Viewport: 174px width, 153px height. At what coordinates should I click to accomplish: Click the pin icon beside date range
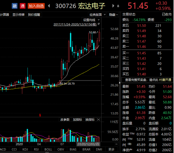point(98,24)
